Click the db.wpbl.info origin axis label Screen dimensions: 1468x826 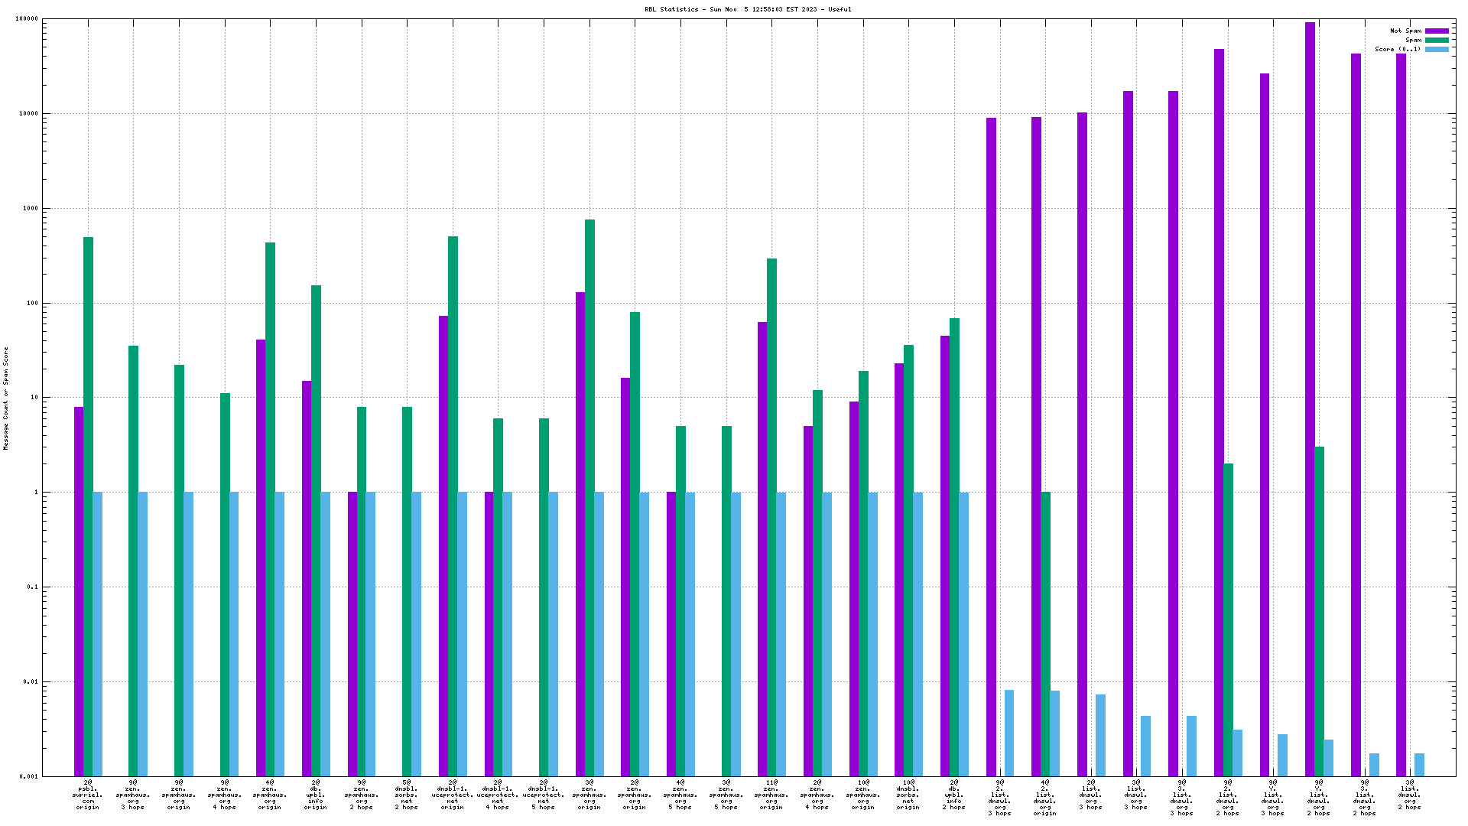point(315,795)
